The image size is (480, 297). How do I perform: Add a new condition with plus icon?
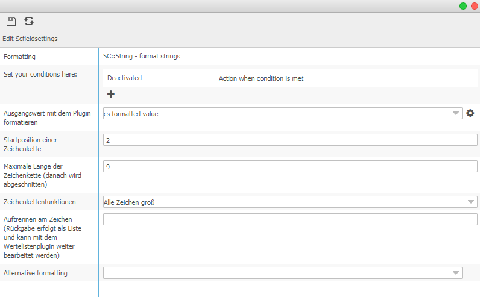click(111, 94)
